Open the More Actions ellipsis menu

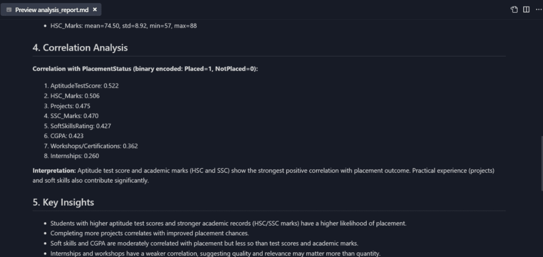(x=538, y=9)
